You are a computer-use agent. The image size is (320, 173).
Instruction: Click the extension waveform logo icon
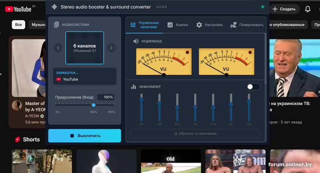[x=54, y=7]
